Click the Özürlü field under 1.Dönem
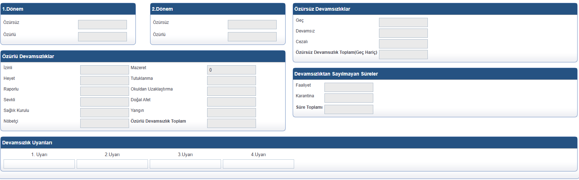The image size is (579, 180). point(102,37)
